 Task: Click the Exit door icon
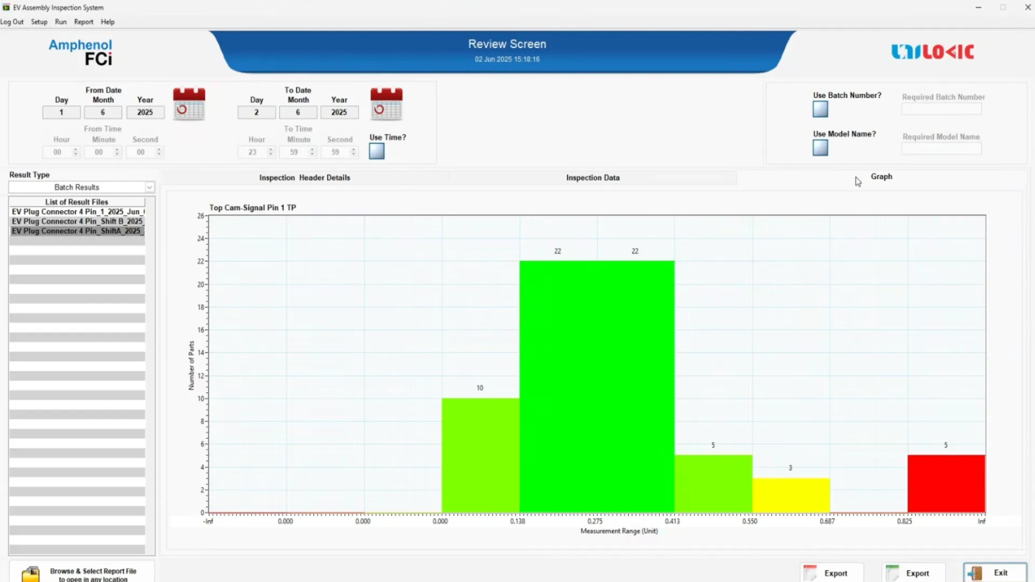pos(975,573)
